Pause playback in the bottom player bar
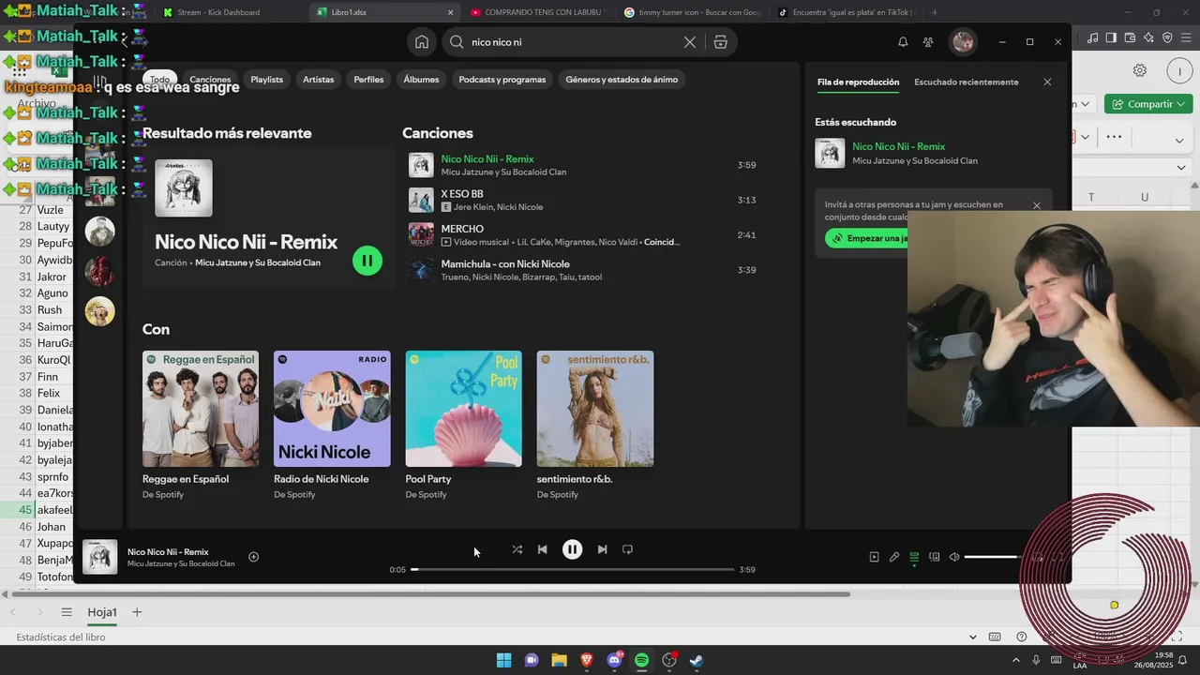Viewport: 1200px width, 675px height. point(572,549)
